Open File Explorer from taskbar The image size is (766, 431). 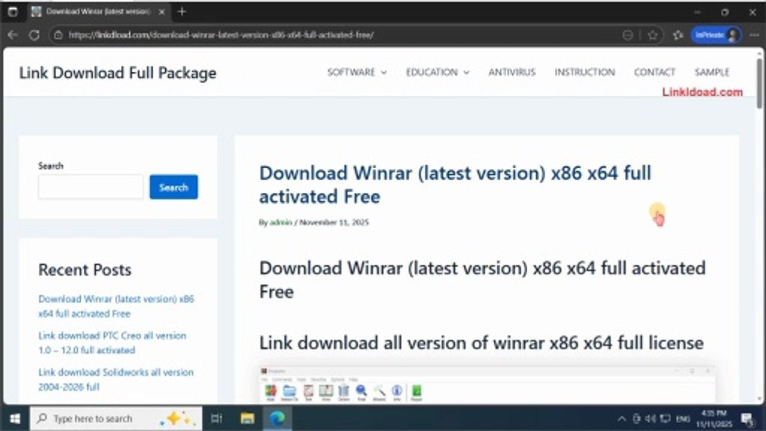pyautogui.click(x=247, y=418)
